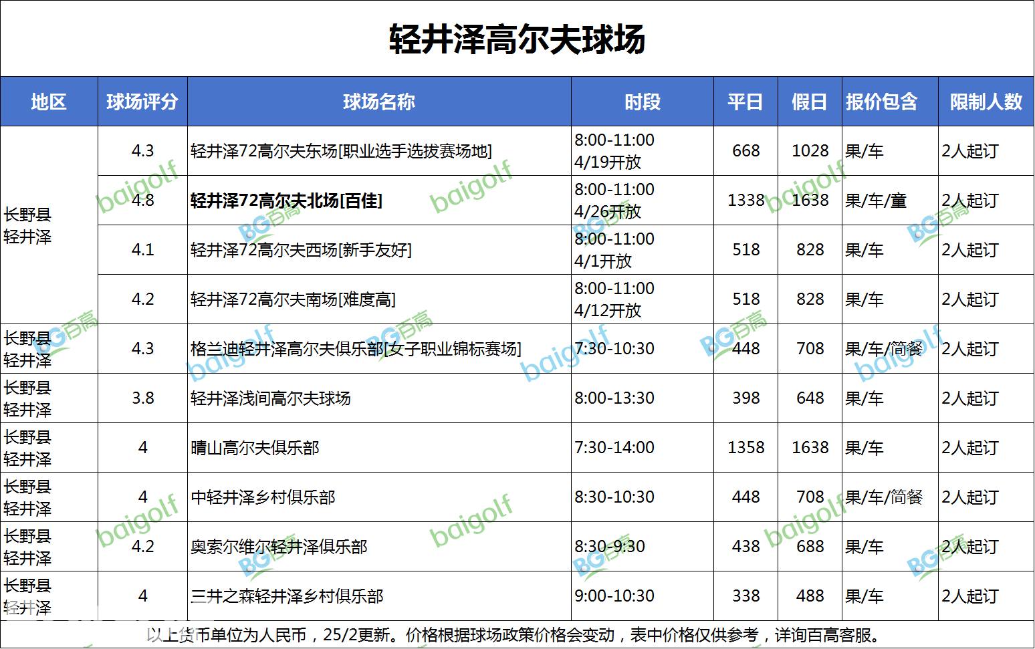The image size is (1035, 649).
Task: Select the 晴山高尔夫俱乐部 cell
Action: 255,448
